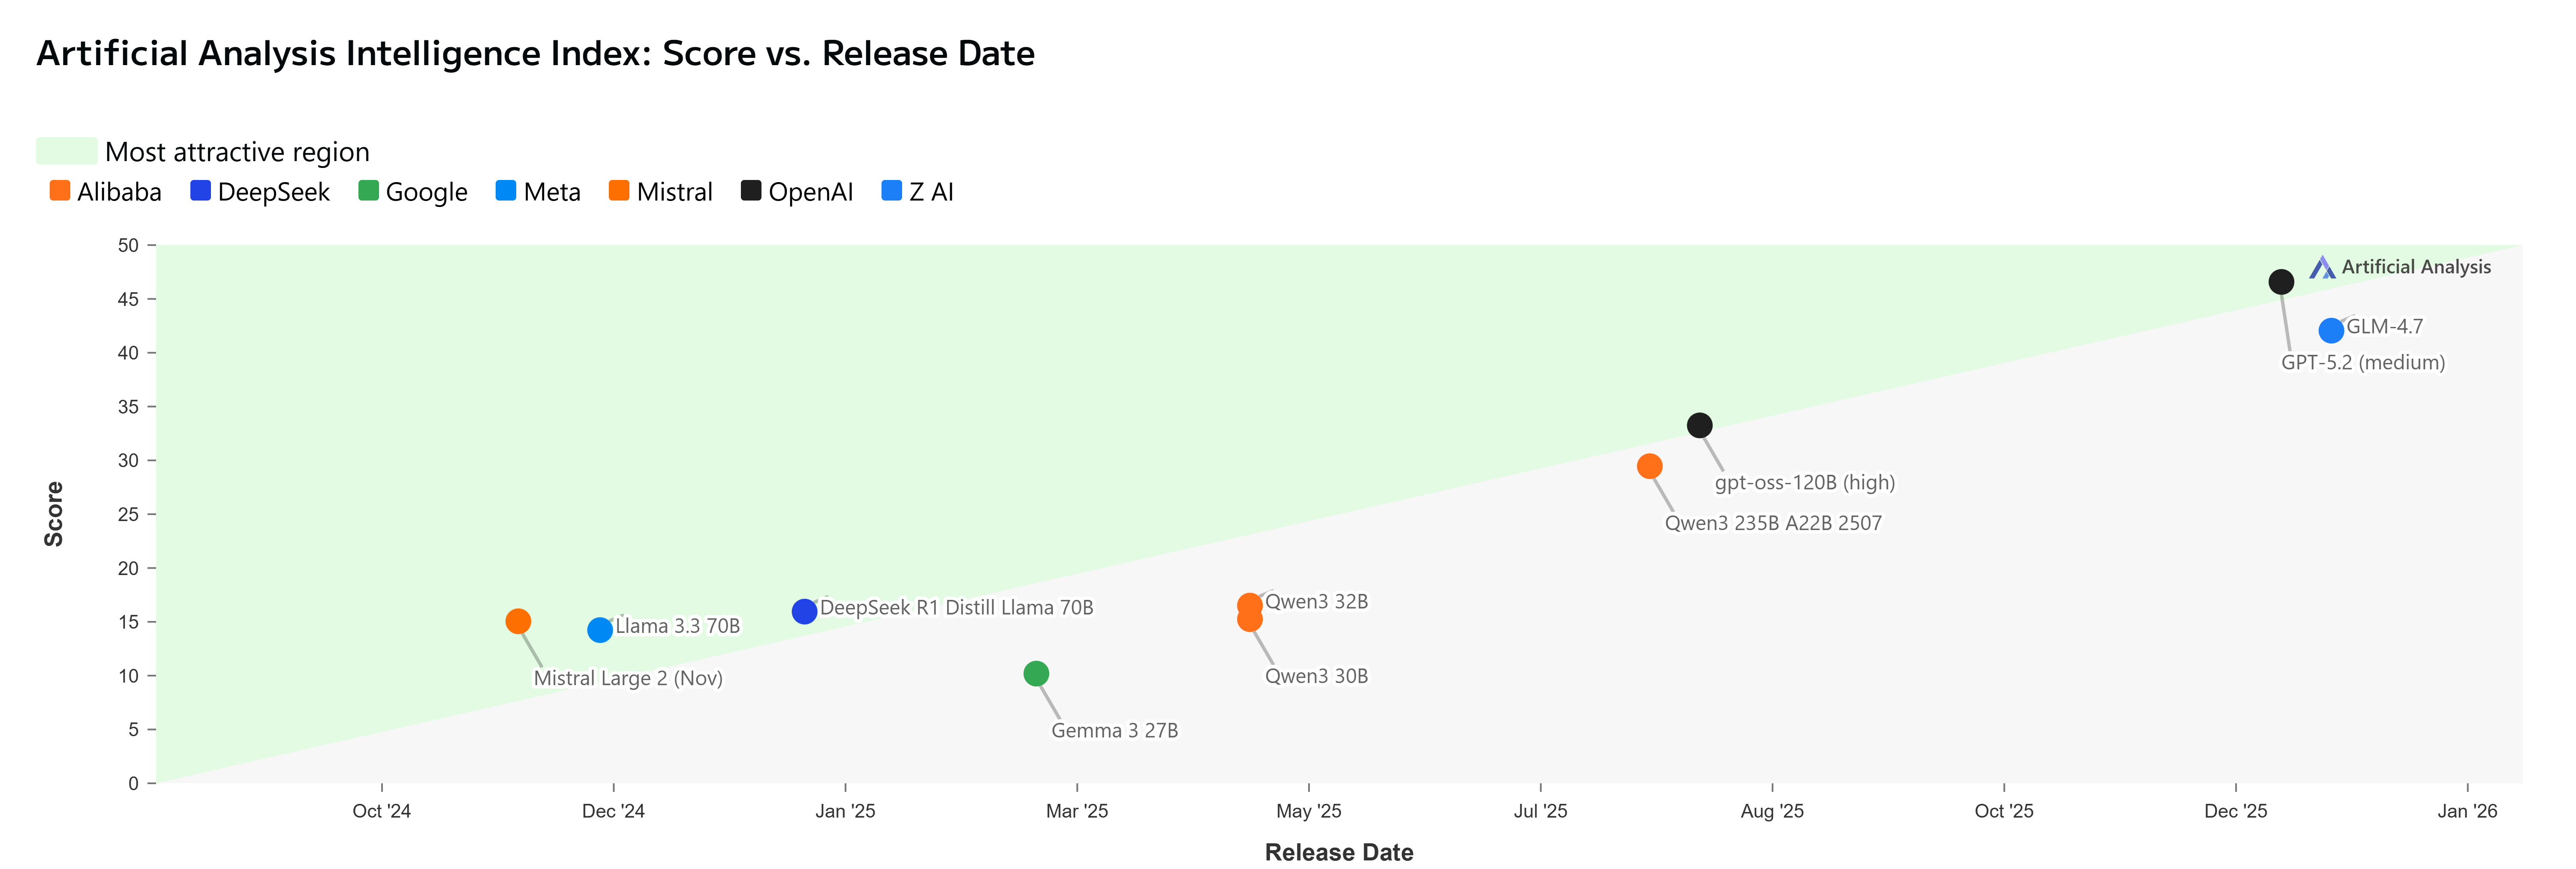2576x869 pixels.
Task: Select the Gemma 3 27B green dot
Action: (1036, 674)
